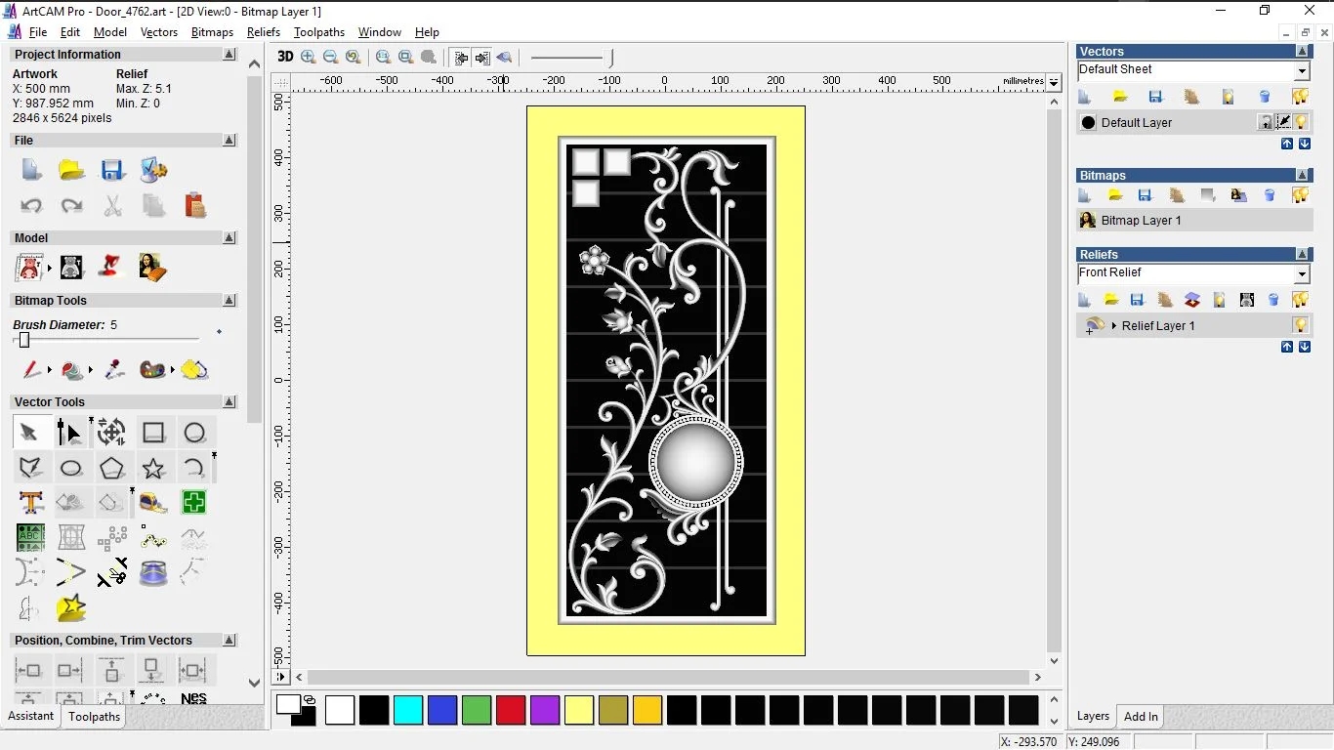Switch to the Add In tab
The image size is (1334, 750).
pos(1141,717)
